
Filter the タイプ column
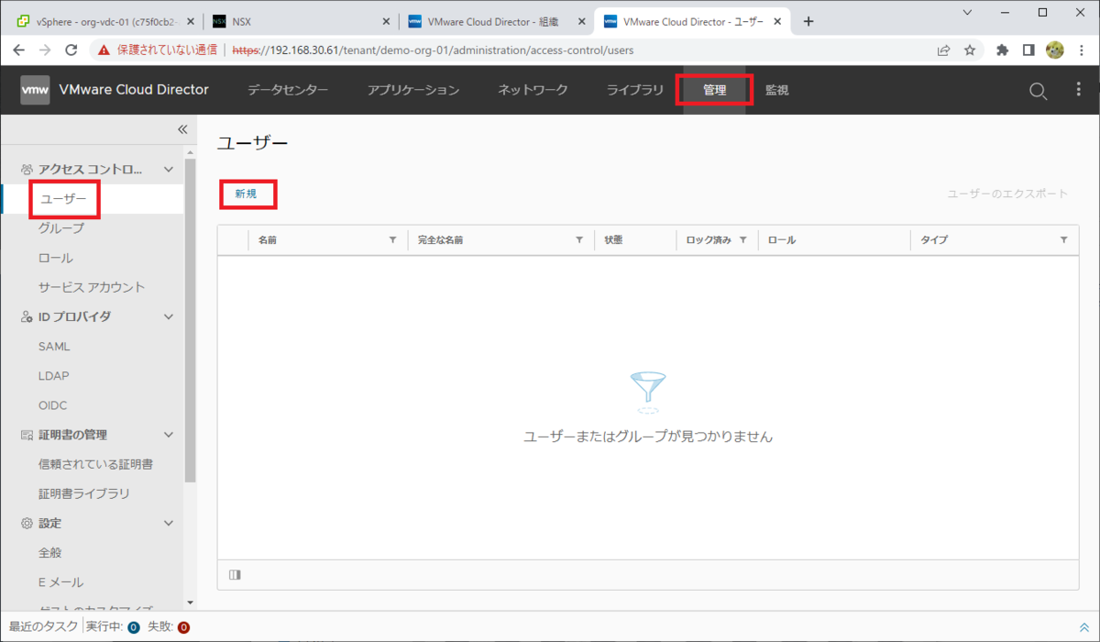pyautogui.click(x=1064, y=239)
